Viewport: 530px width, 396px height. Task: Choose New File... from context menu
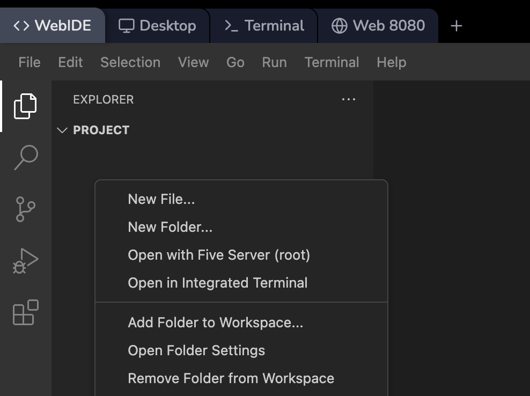pos(161,199)
